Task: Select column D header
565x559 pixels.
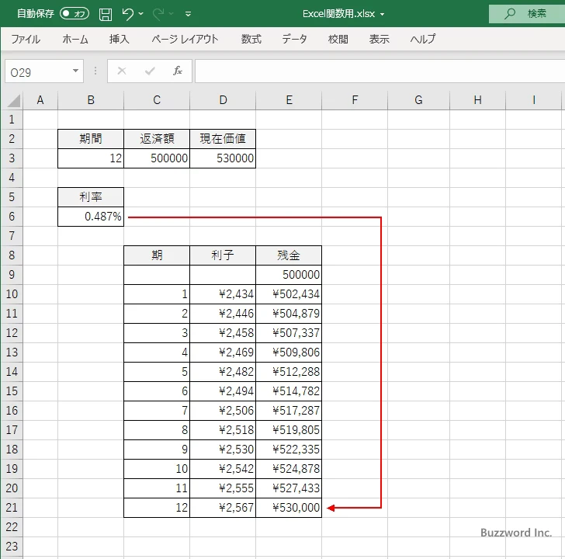Action: coord(223,100)
